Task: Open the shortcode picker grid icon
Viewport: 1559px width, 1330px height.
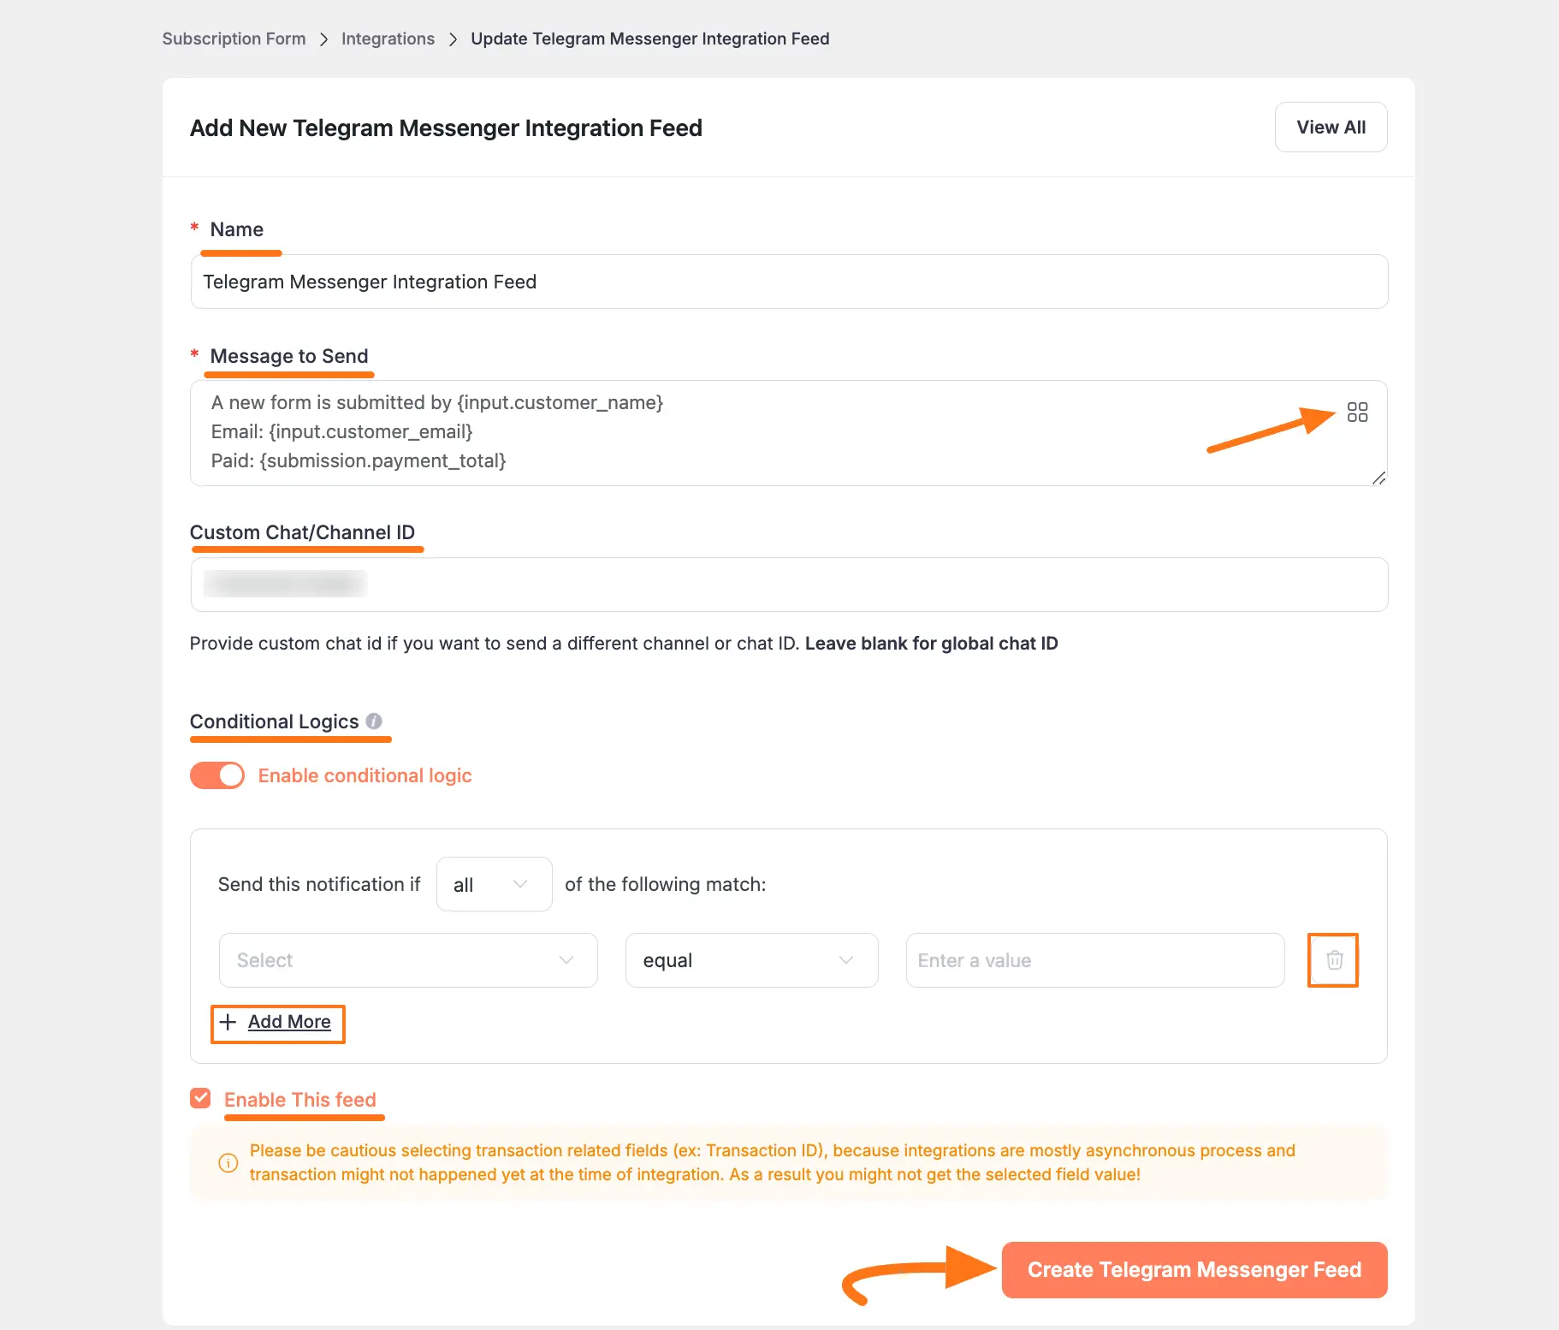Action: [1357, 413]
